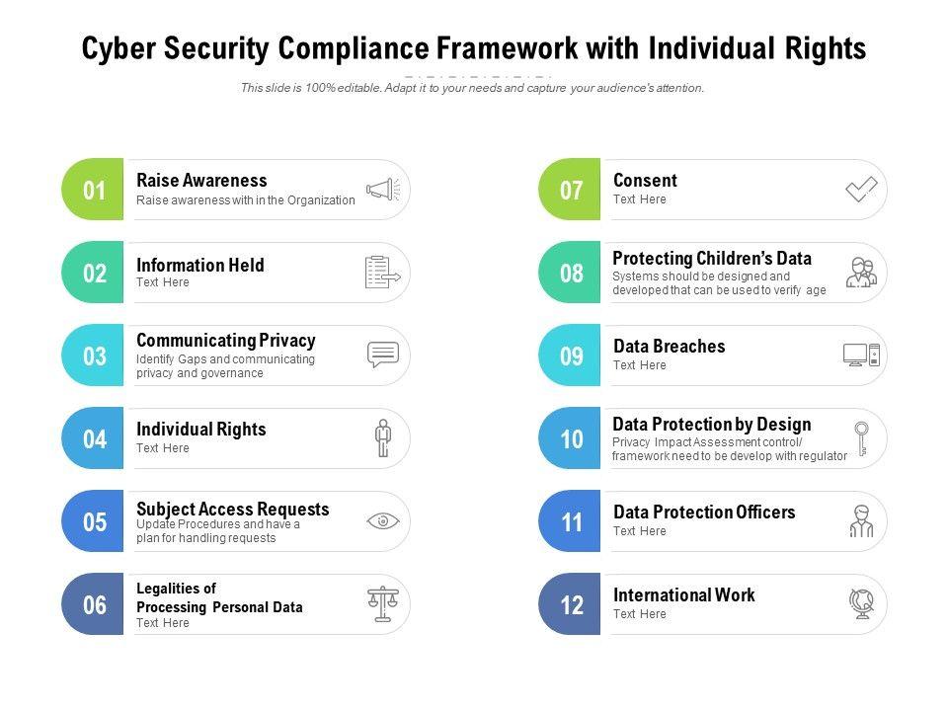Click the Text Here placeholder under Consent

(x=640, y=199)
